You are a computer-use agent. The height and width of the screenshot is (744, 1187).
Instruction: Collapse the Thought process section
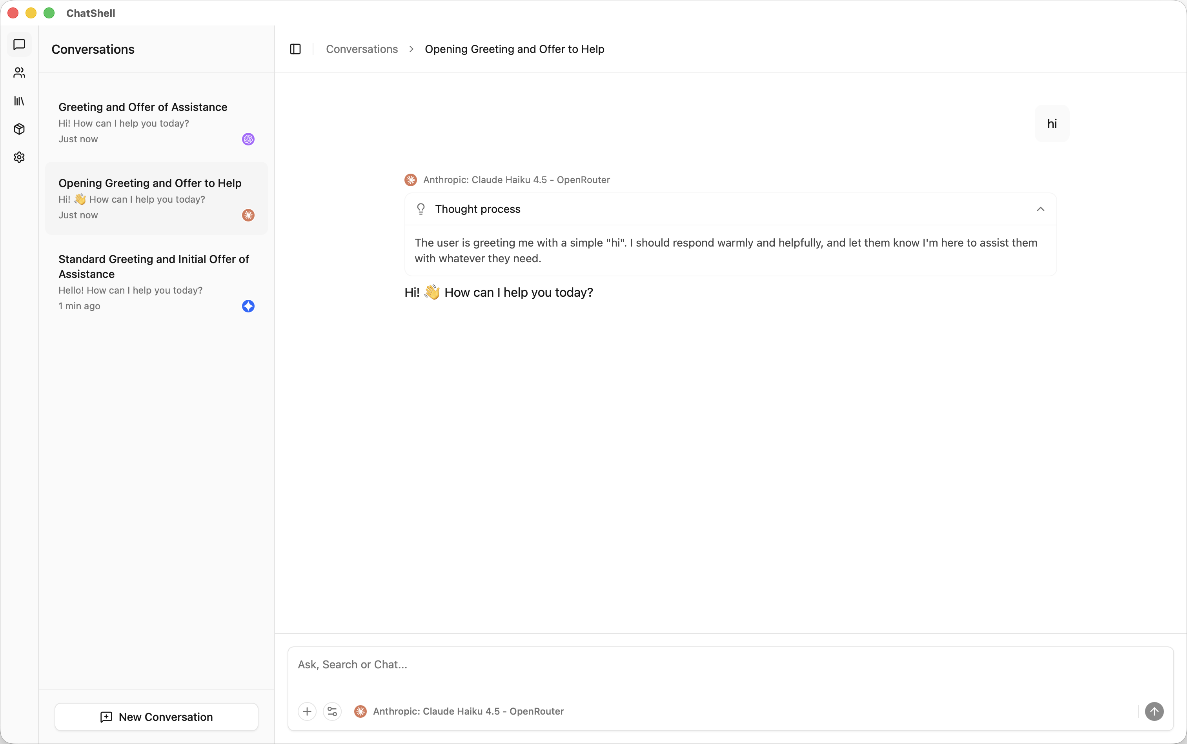click(1041, 209)
